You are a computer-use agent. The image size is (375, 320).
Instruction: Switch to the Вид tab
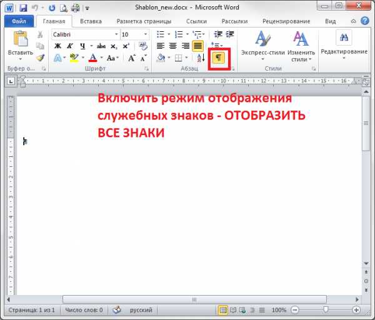point(330,21)
